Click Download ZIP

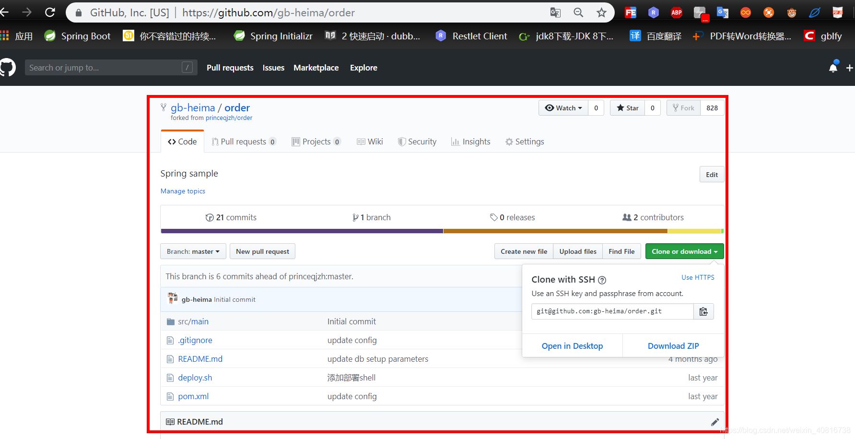click(x=673, y=346)
